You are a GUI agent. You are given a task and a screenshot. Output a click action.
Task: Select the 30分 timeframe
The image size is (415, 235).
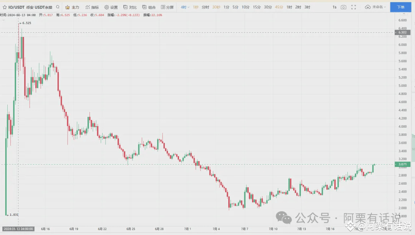268,7
